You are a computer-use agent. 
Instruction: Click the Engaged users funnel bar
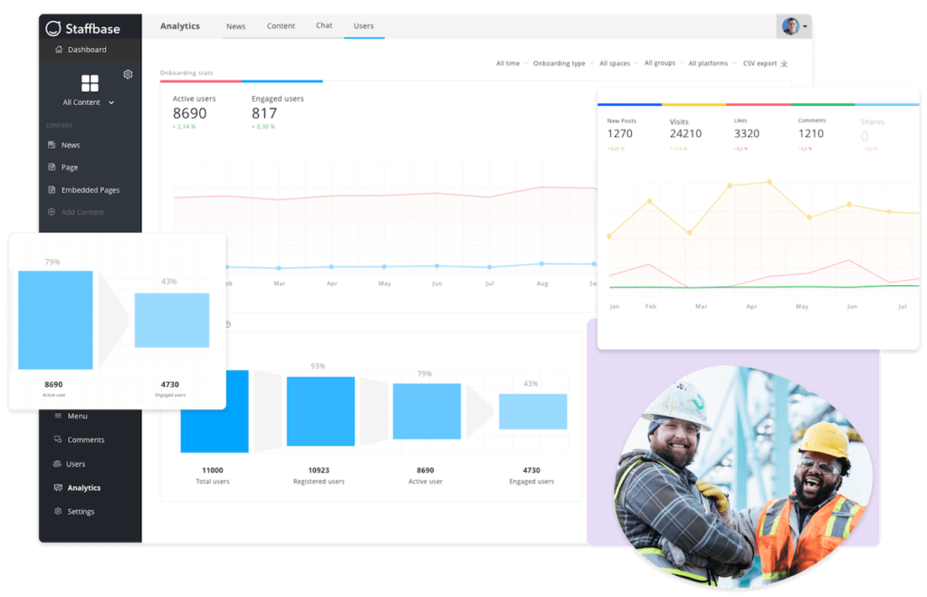pyautogui.click(x=531, y=409)
